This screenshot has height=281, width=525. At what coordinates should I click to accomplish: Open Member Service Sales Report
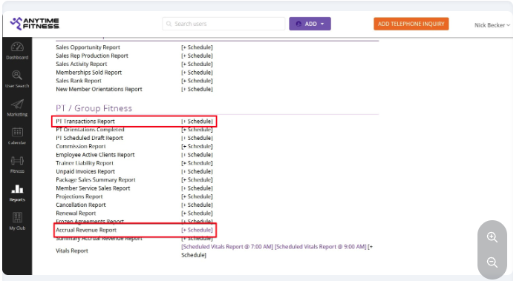coord(93,188)
